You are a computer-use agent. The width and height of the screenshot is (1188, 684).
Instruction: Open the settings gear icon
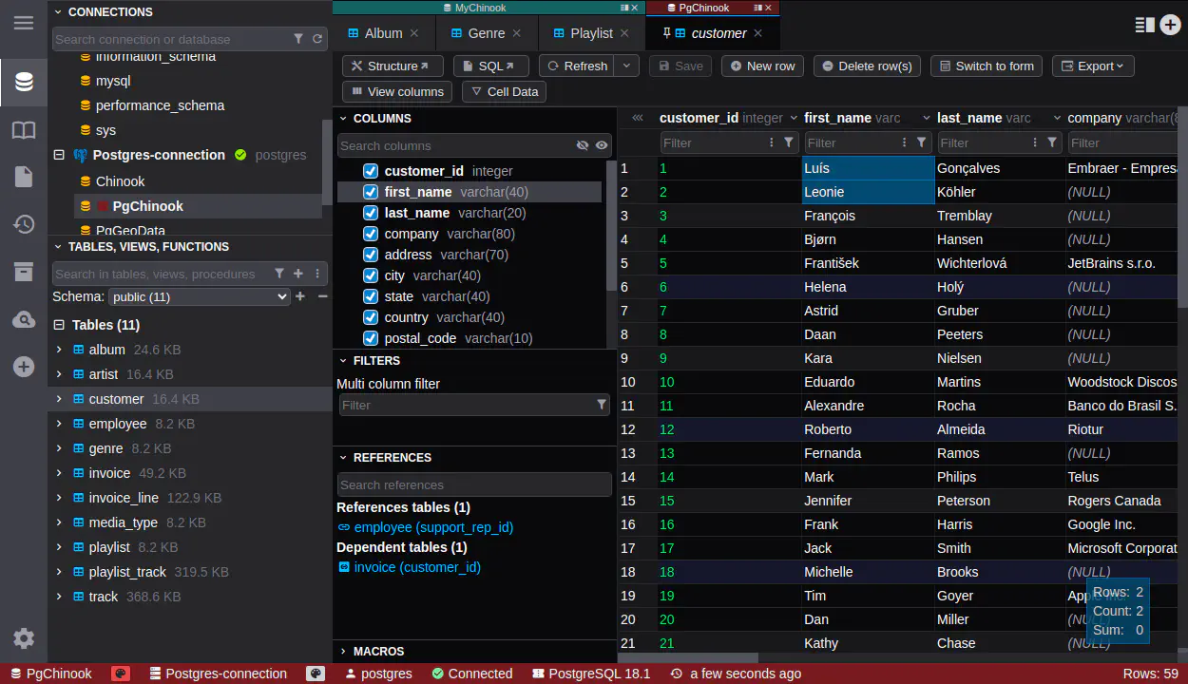click(24, 638)
